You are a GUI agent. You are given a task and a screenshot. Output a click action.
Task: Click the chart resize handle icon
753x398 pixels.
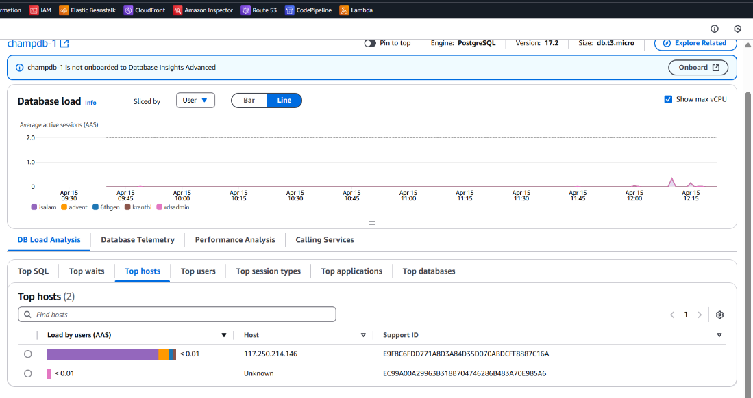click(372, 223)
